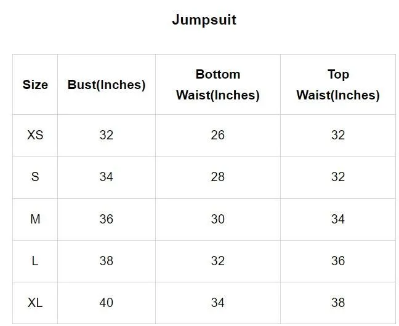Screen dimensions: 399x326
Task: Click the Bust(Inches) column header
Action: tap(107, 85)
